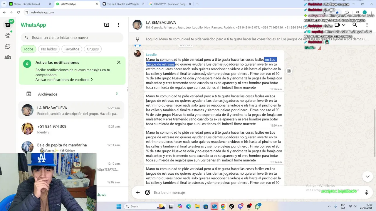Show hidden system tray icons
This screenshot has width=376, height=211.
pyautogui.click(x=329, y=206)
